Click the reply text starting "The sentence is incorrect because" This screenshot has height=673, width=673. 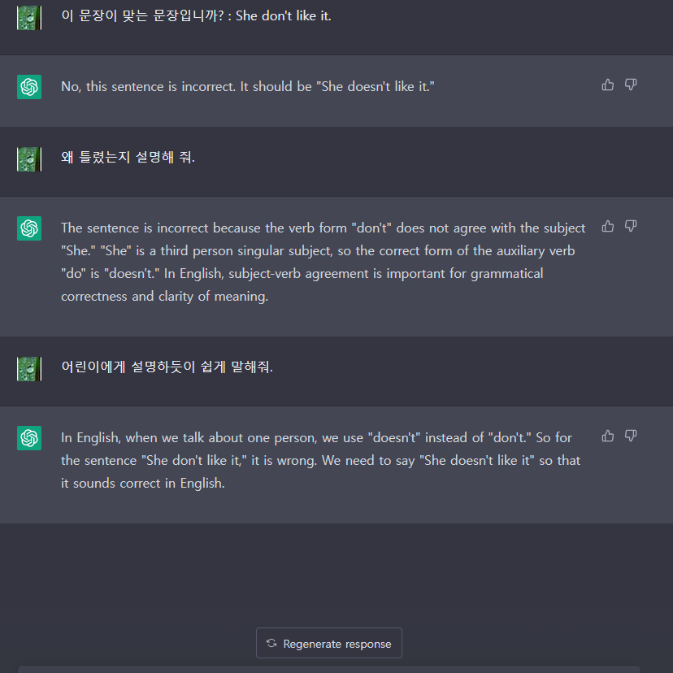pos(323,262)
